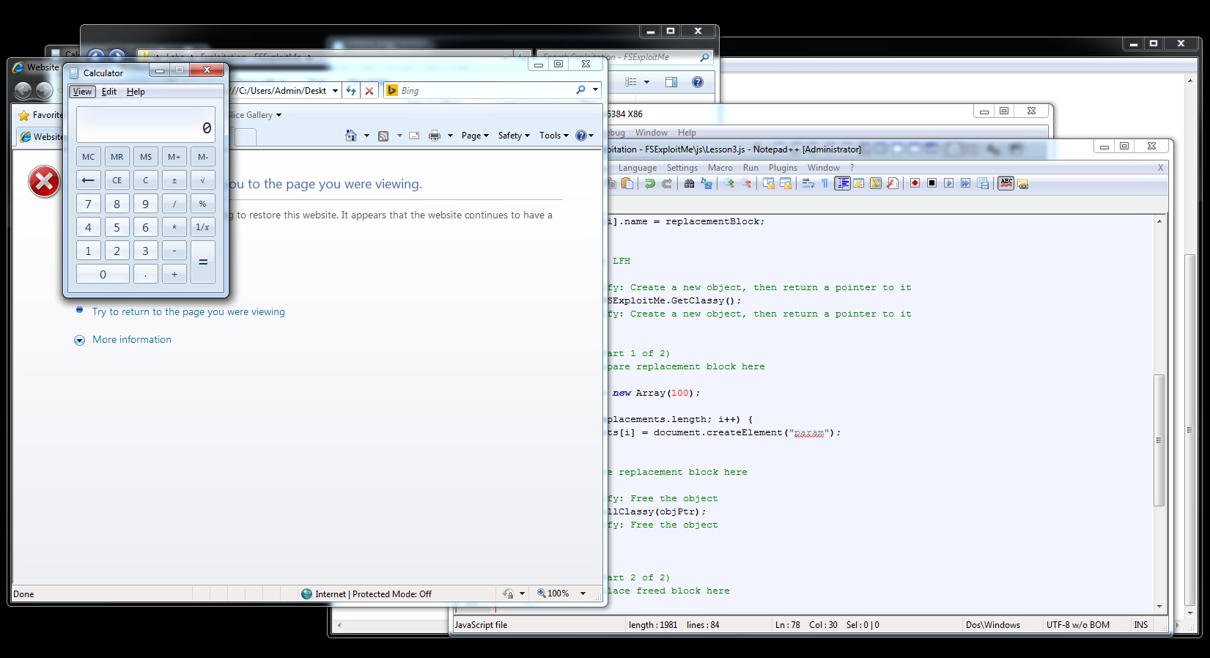This screenshot has width=1210, height=658.
Task: Open IE address bar history dropdown
Action: tap(335, 91)
